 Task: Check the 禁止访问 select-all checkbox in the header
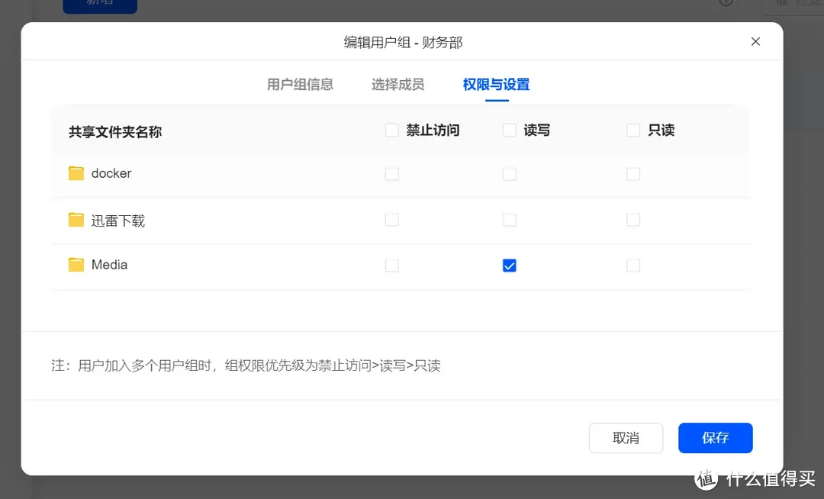[x=391, y=130]
